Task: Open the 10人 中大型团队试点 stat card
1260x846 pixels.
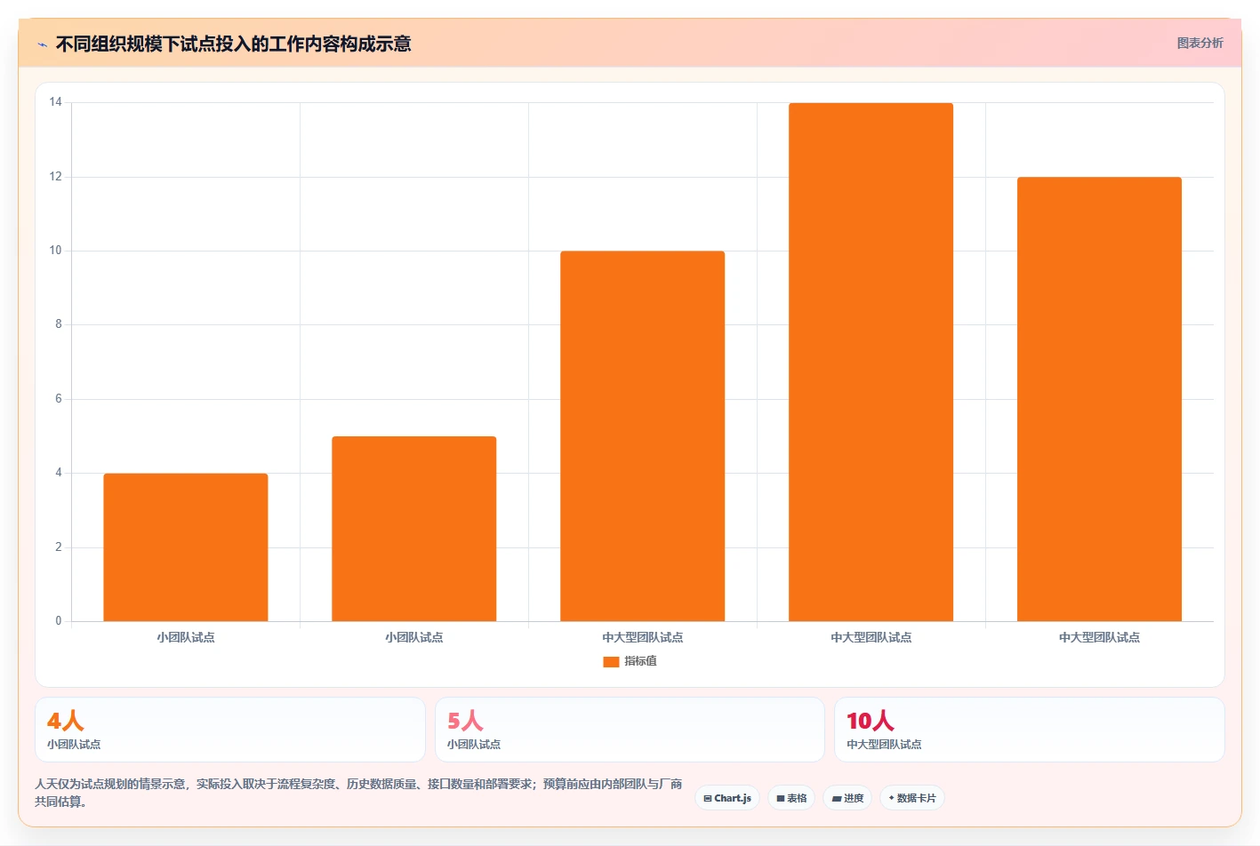Action: [x=1030, y=730]
